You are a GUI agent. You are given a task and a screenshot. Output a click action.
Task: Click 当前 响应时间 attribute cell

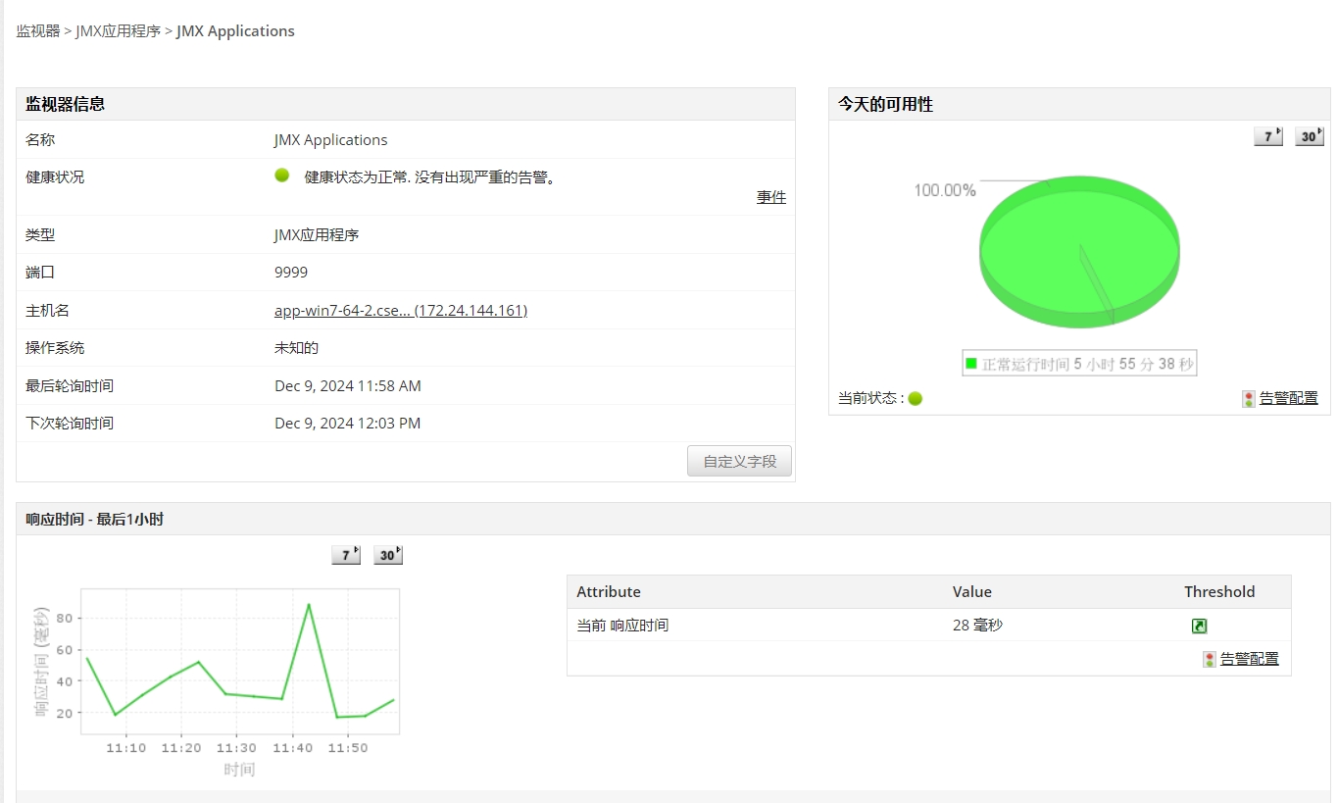coord(622,625)
